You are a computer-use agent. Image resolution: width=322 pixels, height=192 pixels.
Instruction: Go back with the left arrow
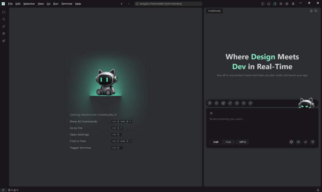(x=122, y=4)
